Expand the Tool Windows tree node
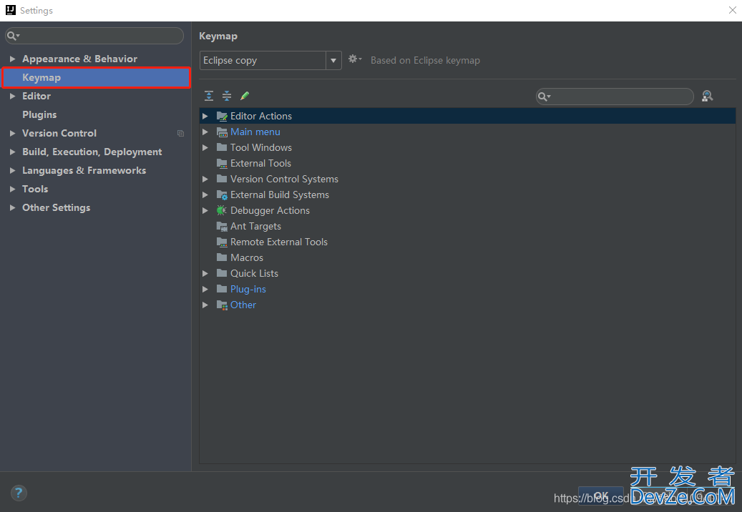Image resolution: width=742 pixels, height=512 pixels. [x=205, y=147]
